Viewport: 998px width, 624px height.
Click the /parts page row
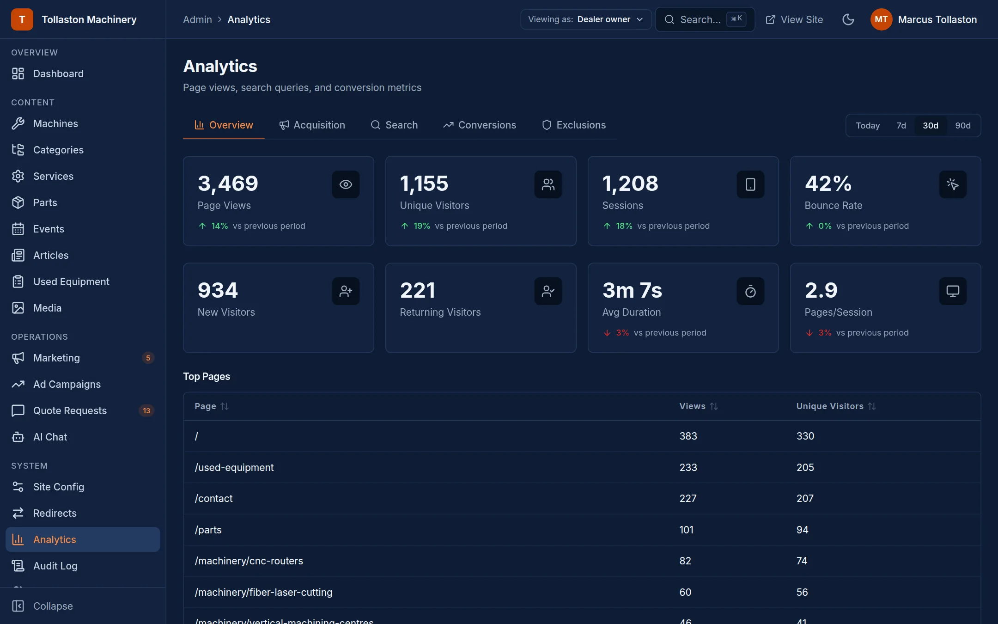pyautogui.click(x=582, y=530)
